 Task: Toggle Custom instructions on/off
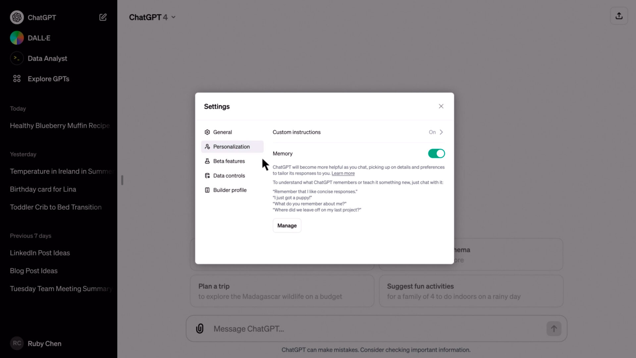click(436, 132)
